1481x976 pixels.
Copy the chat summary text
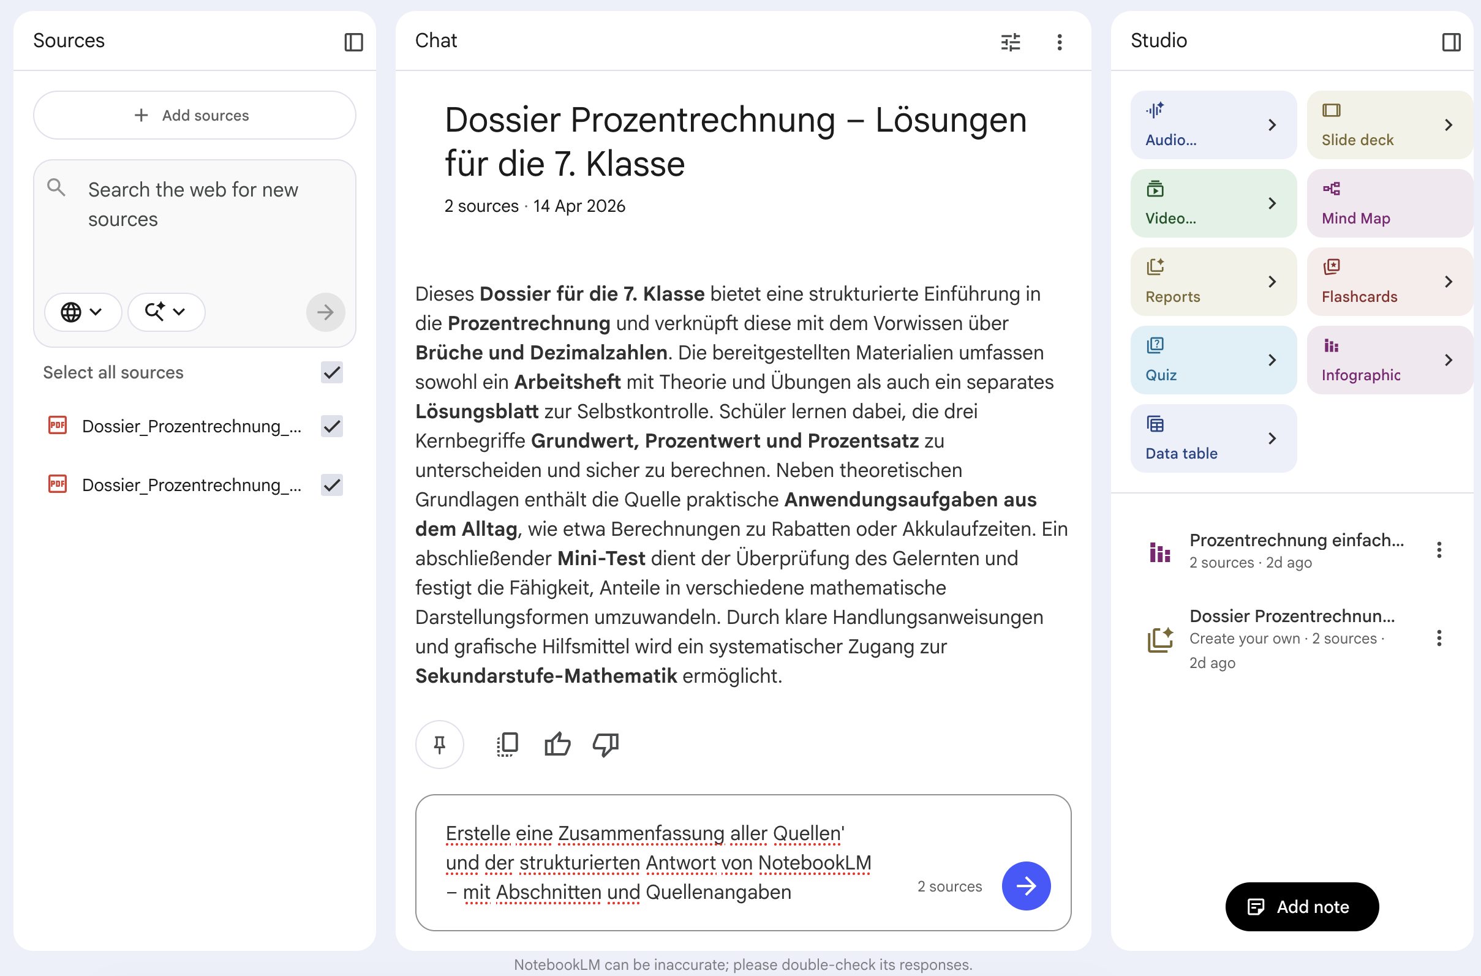507,745
